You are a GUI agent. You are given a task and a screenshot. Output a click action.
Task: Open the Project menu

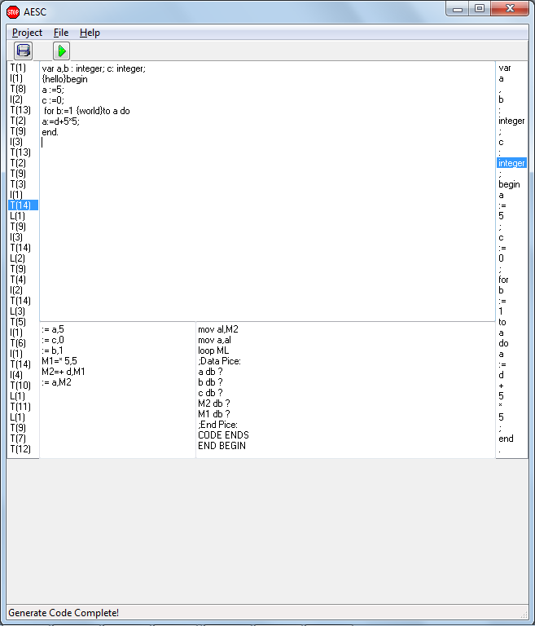(x=27, y=33)
